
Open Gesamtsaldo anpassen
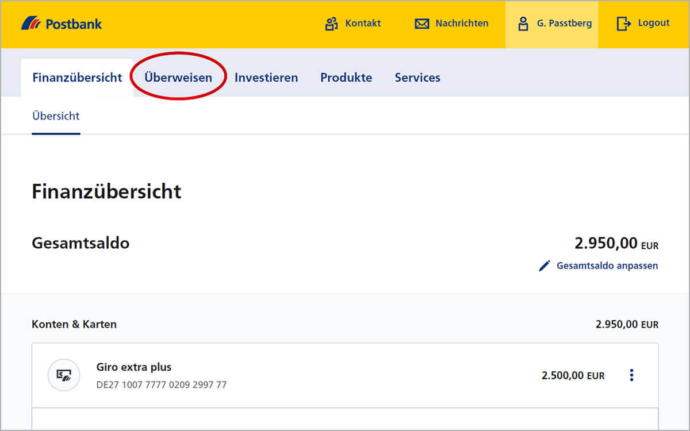607,265
